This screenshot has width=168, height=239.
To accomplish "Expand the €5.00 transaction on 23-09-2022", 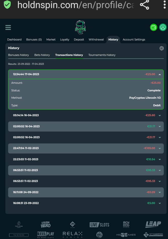I will (160, 203).
